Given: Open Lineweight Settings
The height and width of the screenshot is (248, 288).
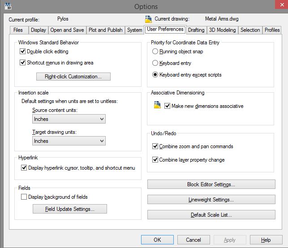Looking at the screenshot, I should tap(211, 200).
